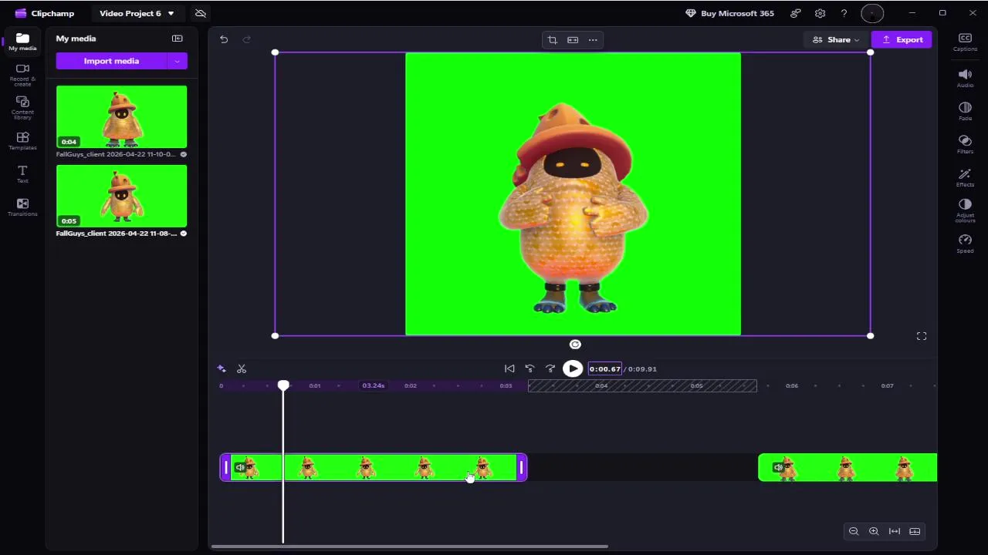Open the Adjust colours panel
Screen dimensions: 988x555
[x=965, y=211]
